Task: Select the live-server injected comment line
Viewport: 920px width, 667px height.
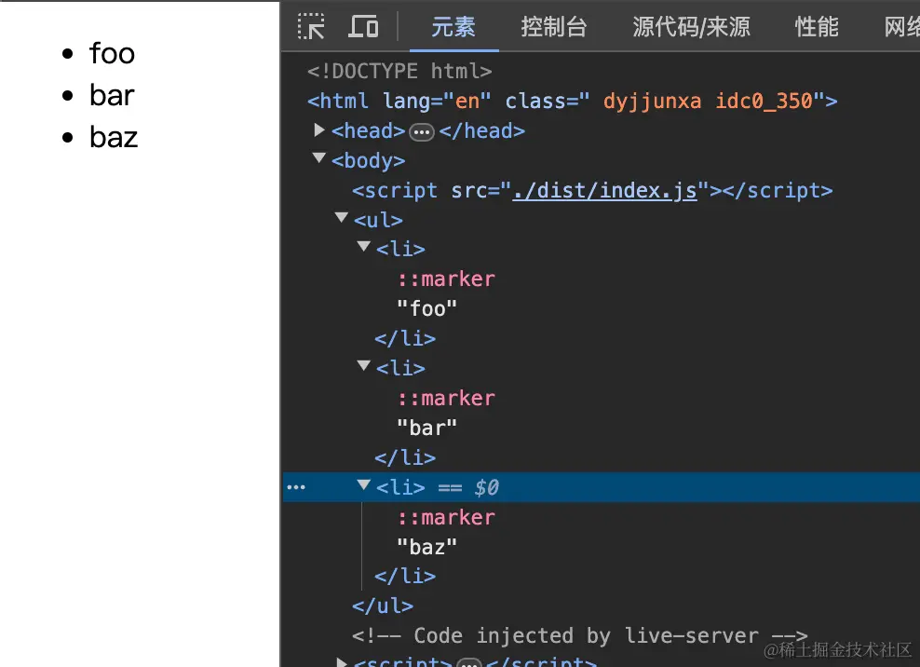Action: 580,636
